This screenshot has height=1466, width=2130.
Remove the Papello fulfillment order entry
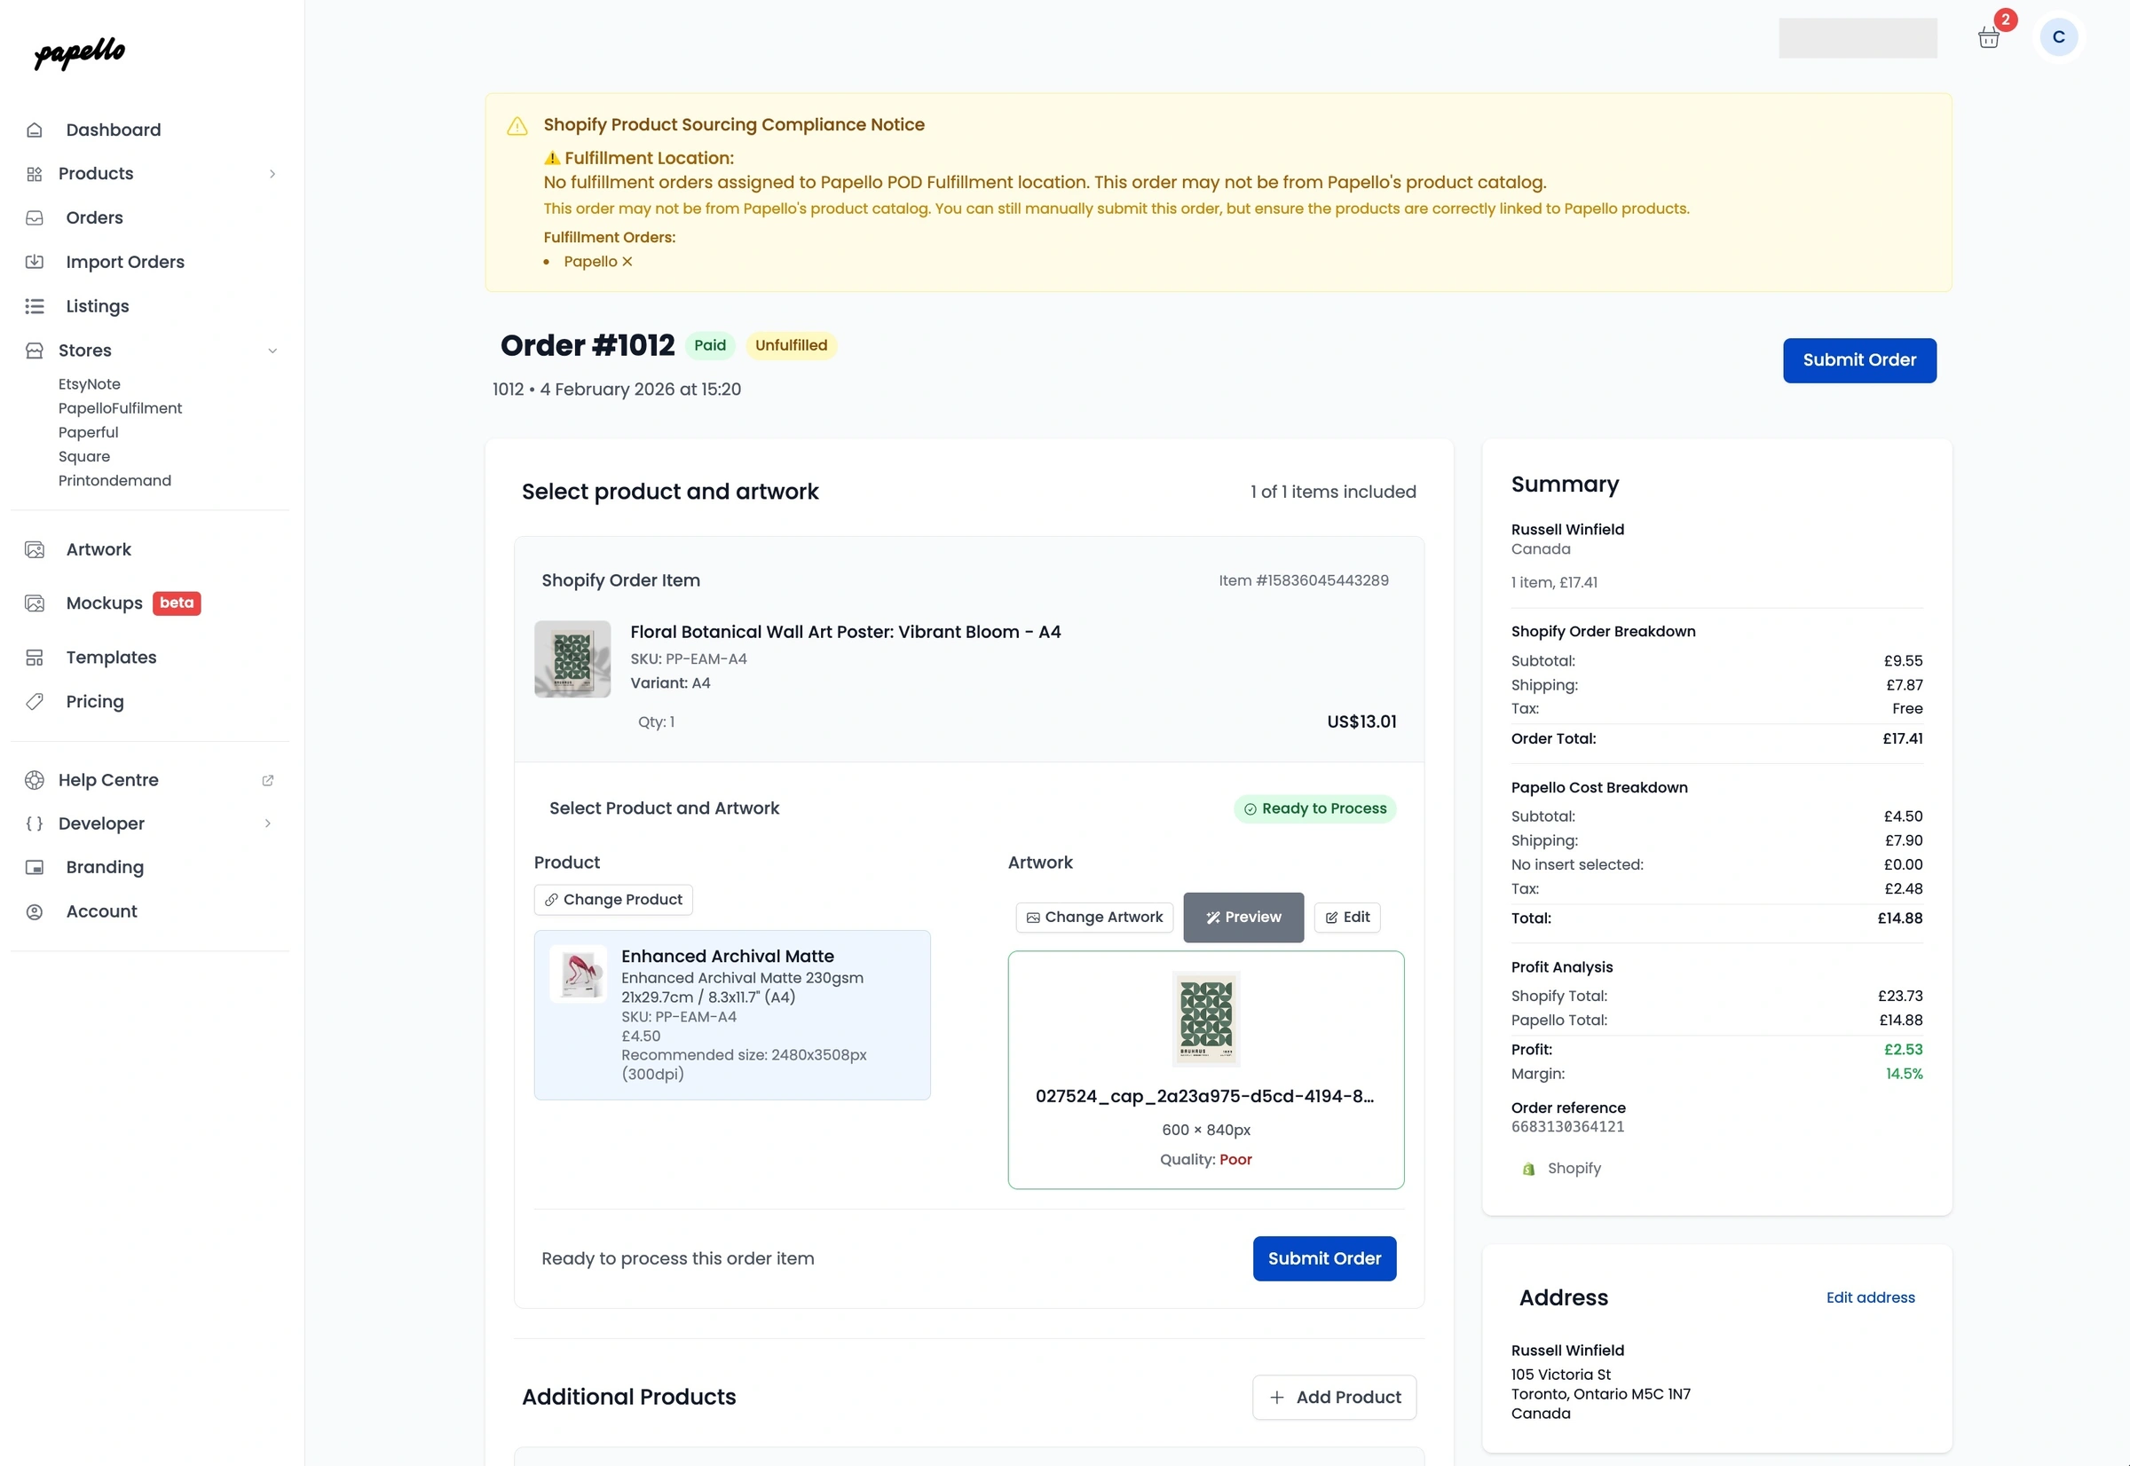627,262
